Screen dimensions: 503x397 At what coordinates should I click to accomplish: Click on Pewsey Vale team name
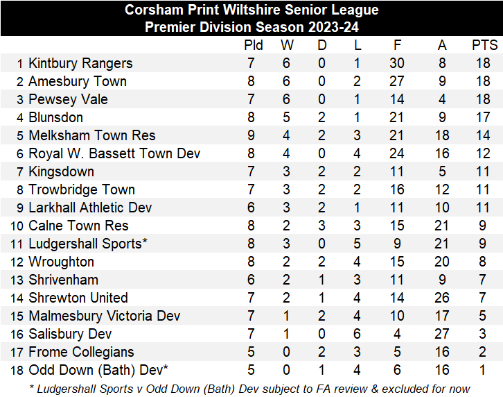tap(68, 99)
